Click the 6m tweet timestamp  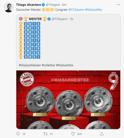pos(64,5)
